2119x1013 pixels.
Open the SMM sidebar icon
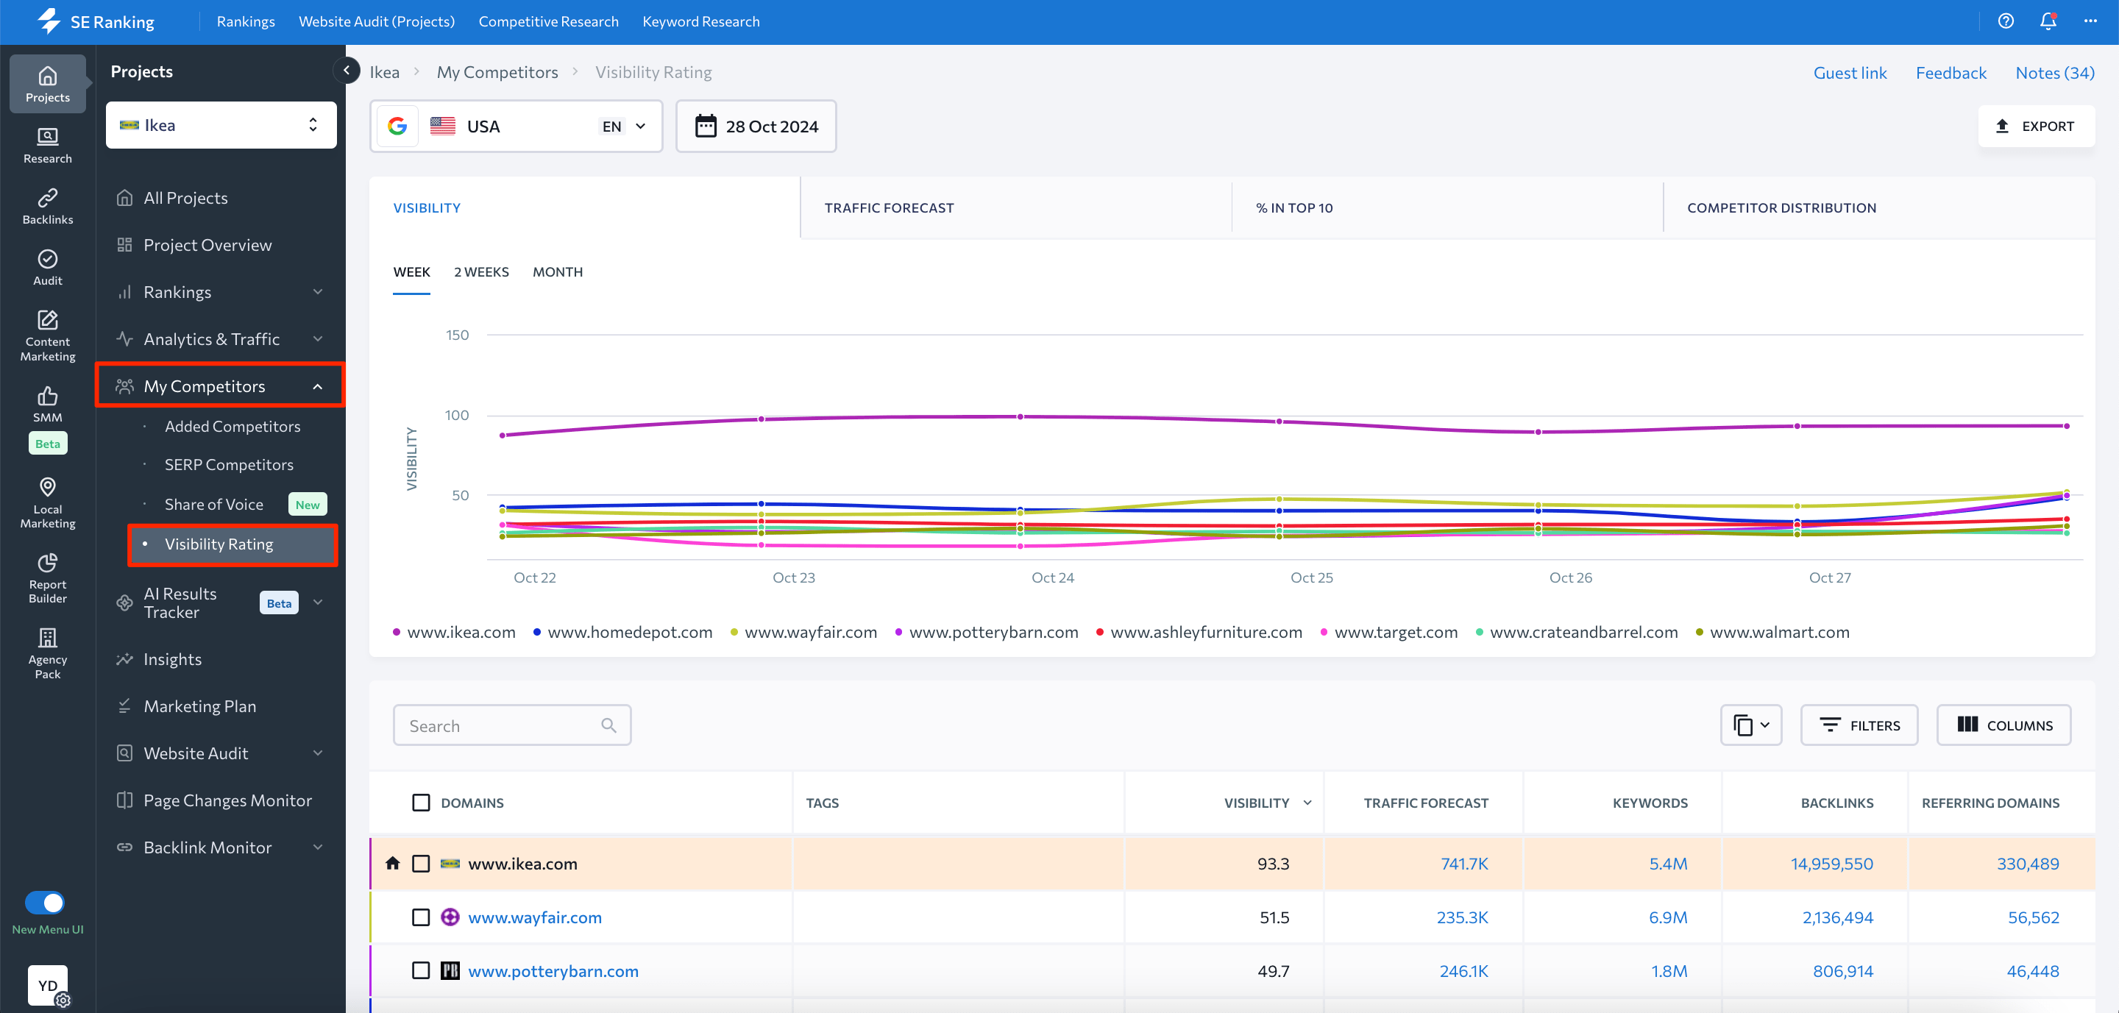[48, 404]
